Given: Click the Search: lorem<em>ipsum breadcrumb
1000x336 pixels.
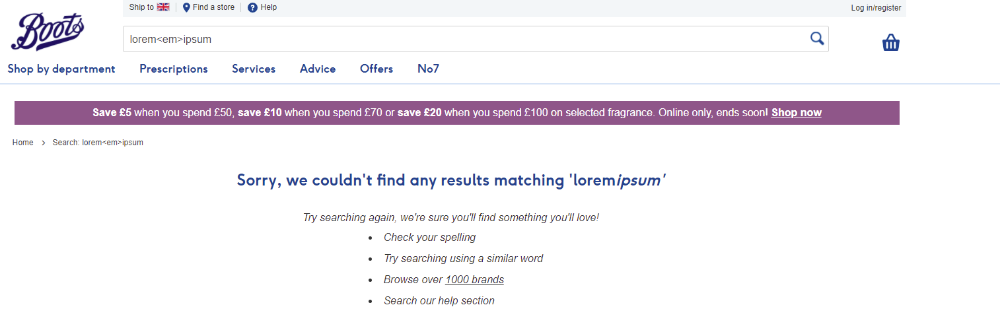Looking at the screenshot, I should click(98, 143).
